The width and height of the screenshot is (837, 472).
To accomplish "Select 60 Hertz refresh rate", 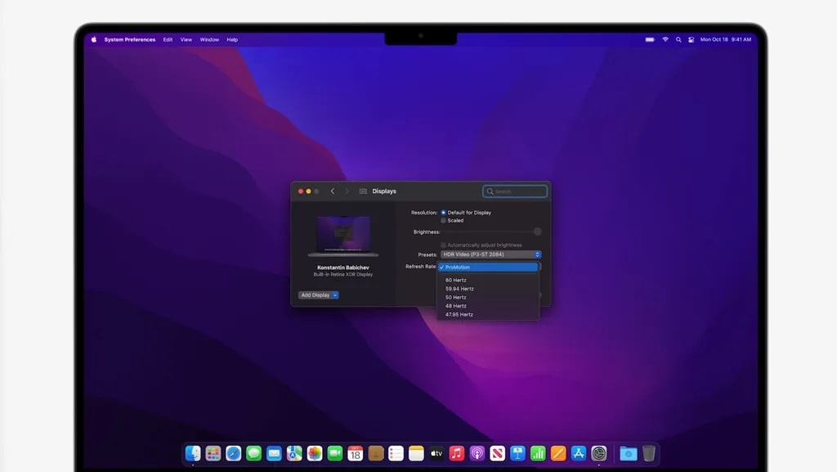I will coord(456,281).
